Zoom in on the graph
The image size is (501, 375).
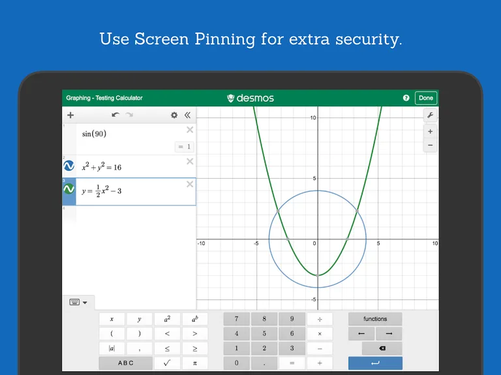tap(430, 132)
